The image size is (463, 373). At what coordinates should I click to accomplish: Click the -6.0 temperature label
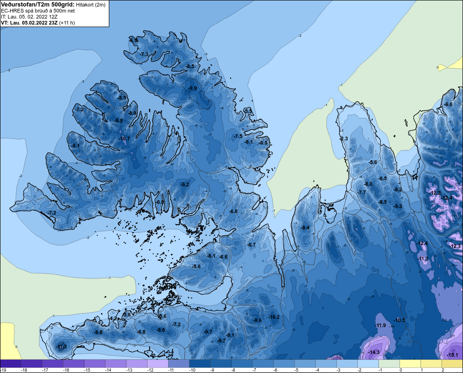(160, 202)
